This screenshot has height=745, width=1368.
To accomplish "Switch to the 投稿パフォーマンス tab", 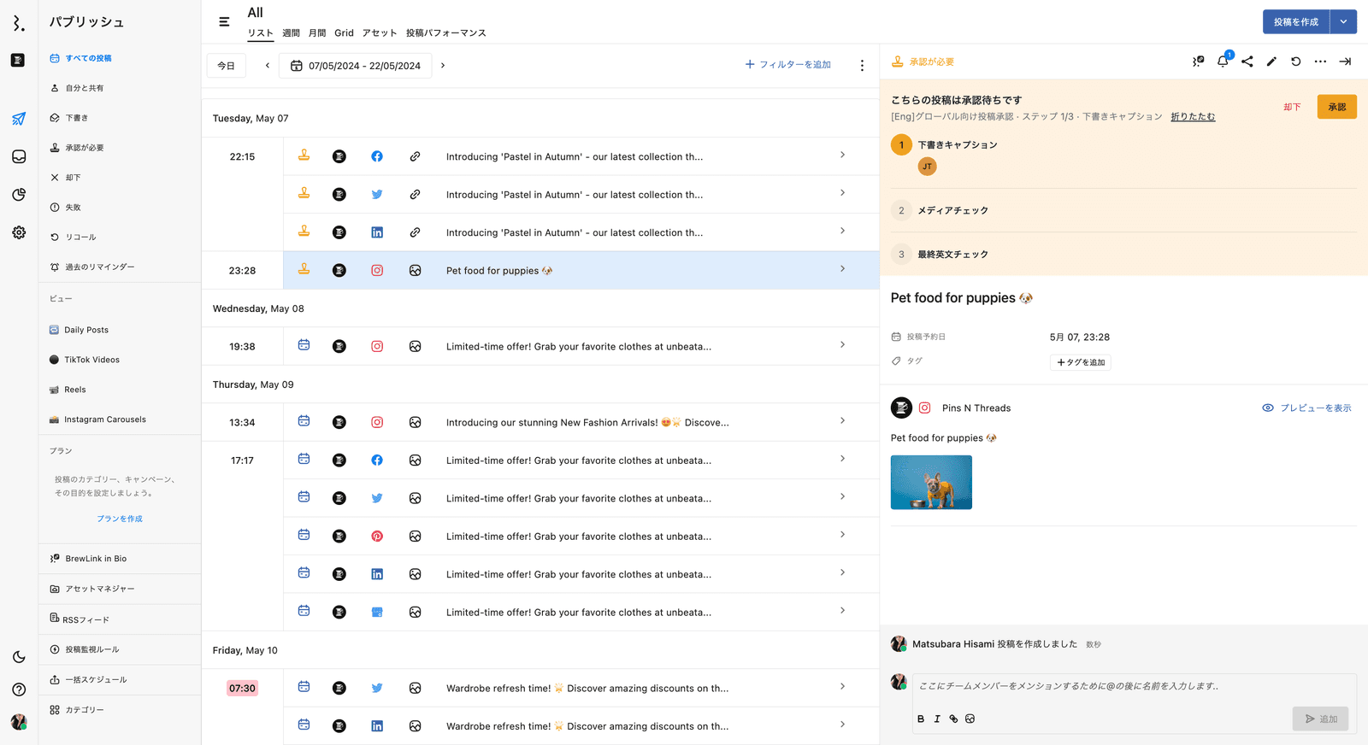I will 445,33.
